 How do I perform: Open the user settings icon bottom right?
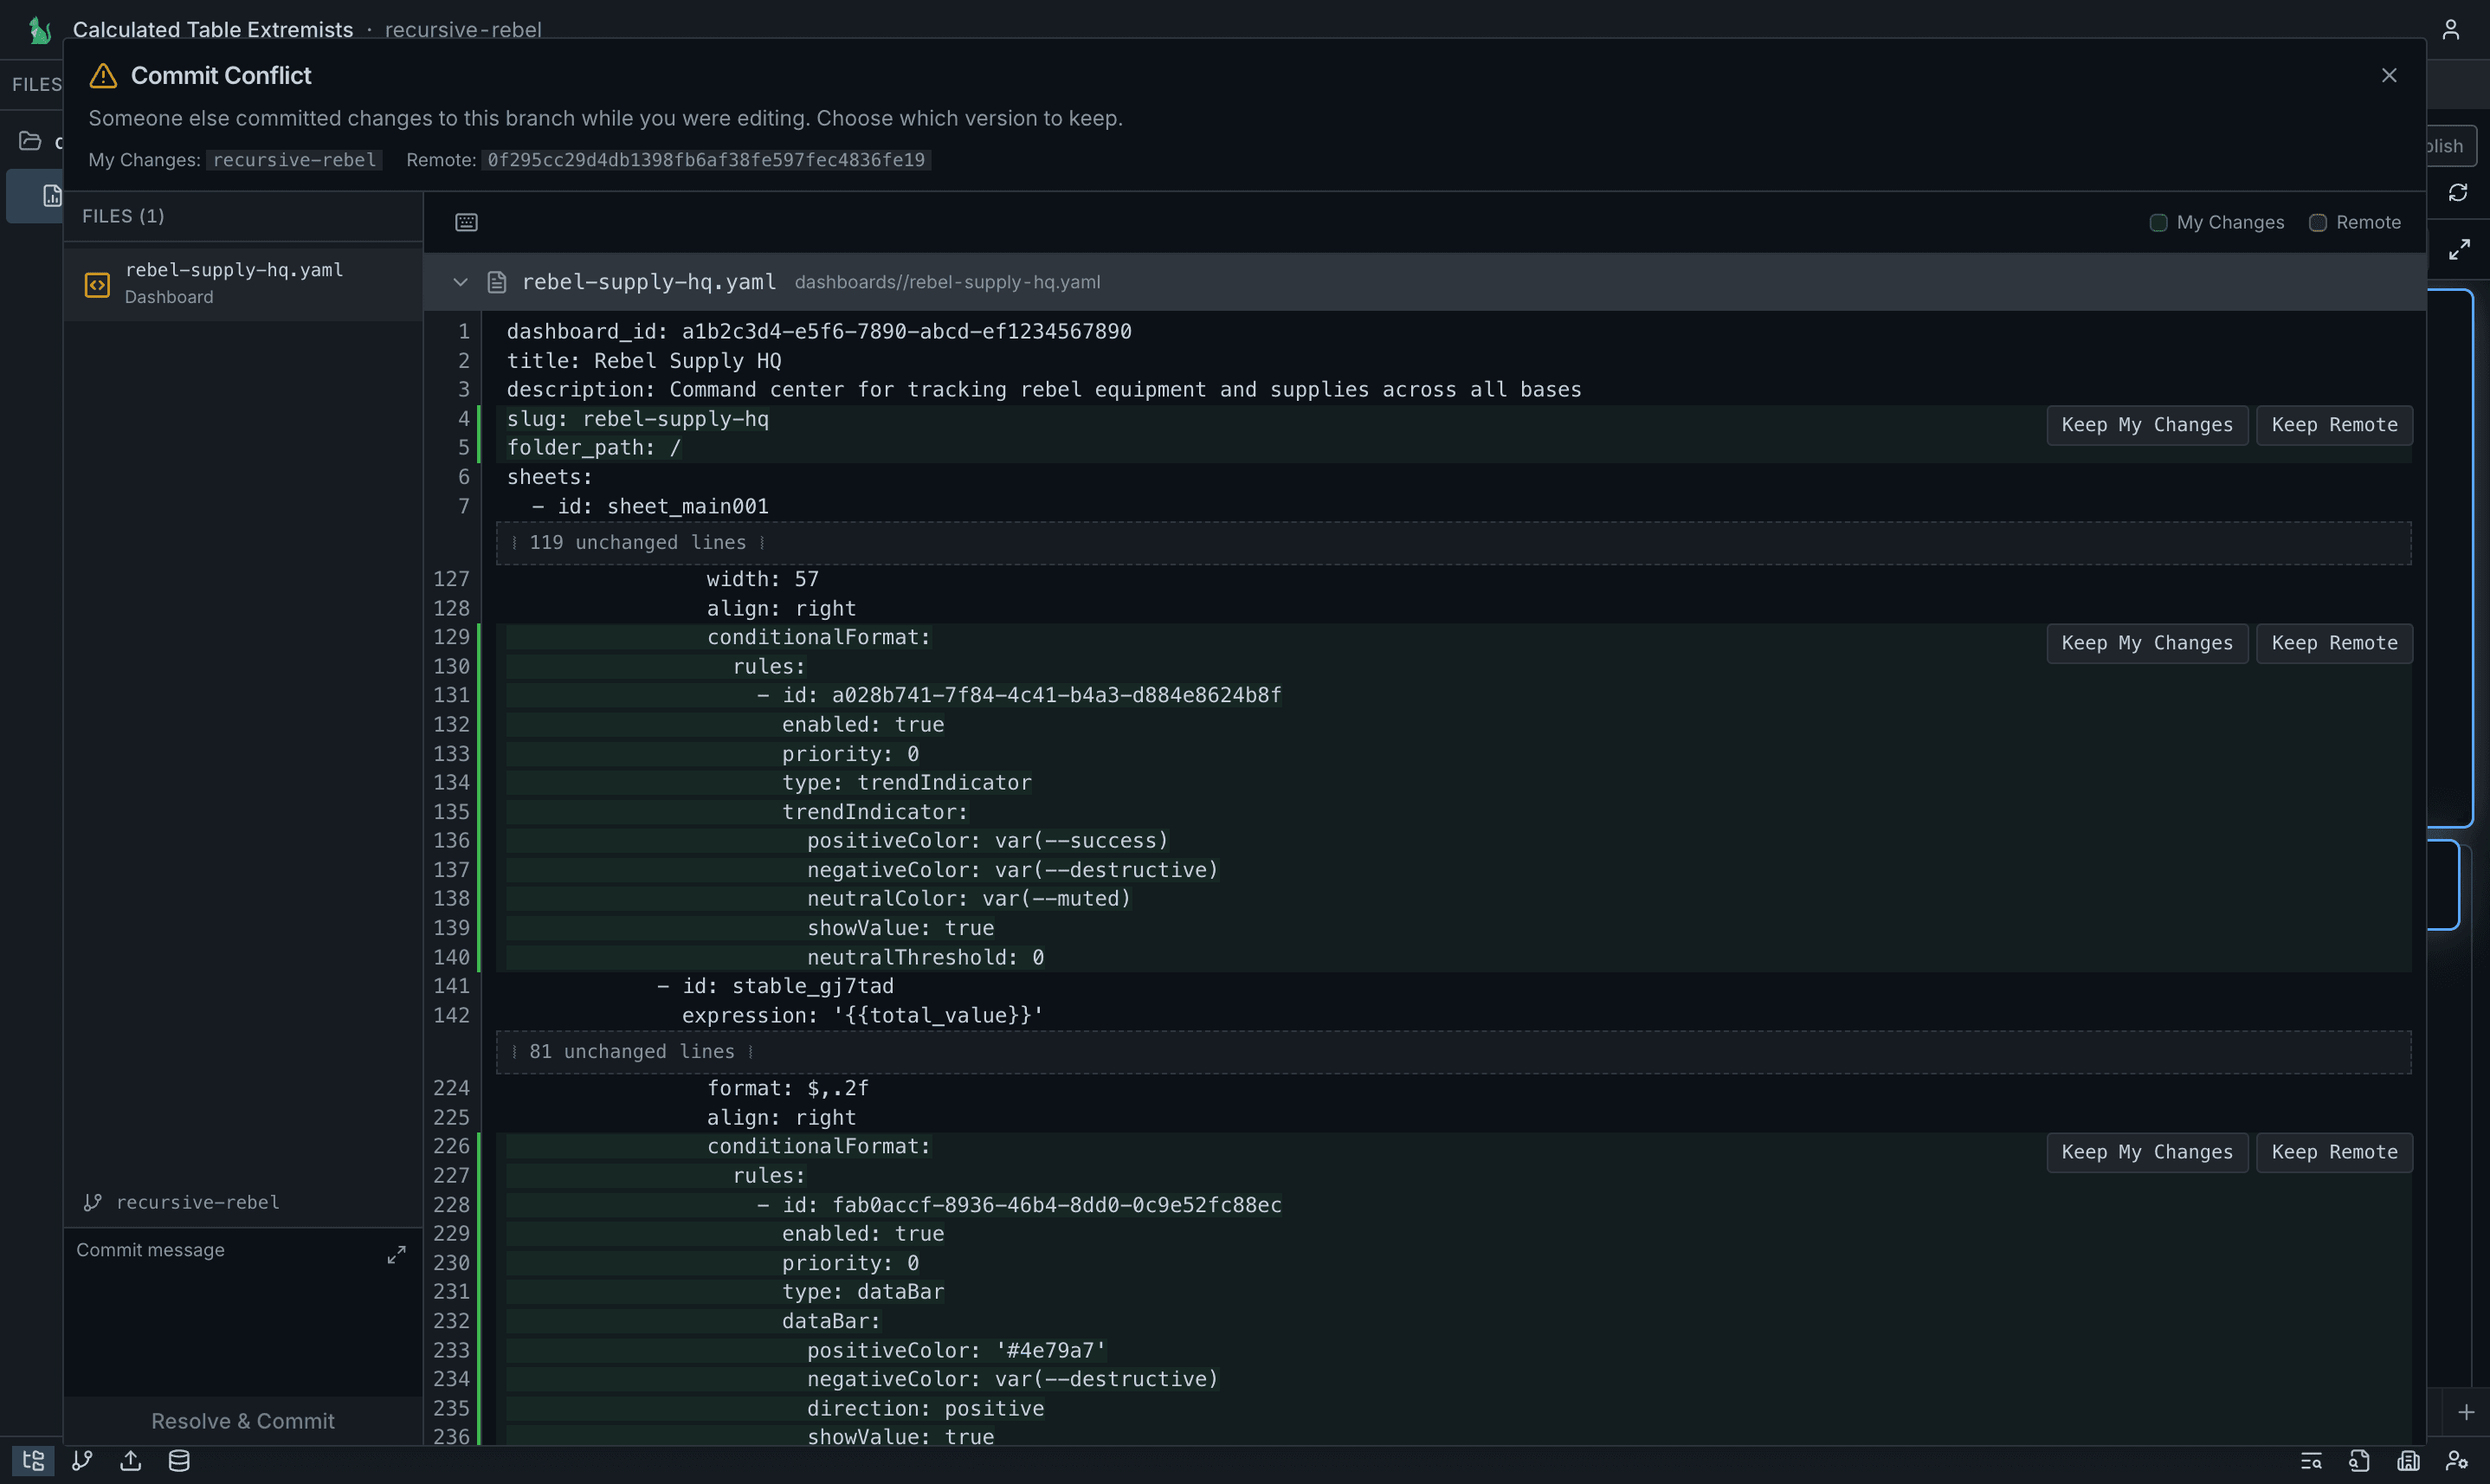click(x=2458, y=1460)
